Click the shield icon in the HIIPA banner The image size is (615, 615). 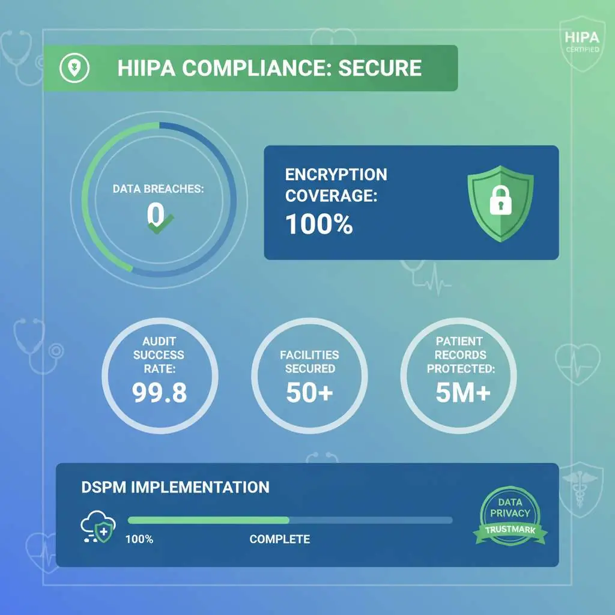74,68
